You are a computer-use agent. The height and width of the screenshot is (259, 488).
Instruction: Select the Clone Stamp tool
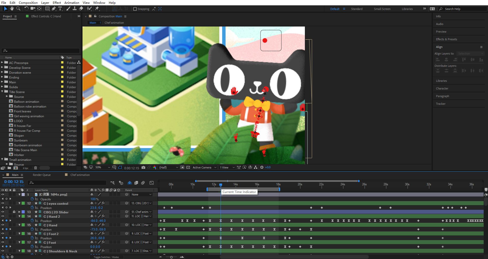coord(75,9)
